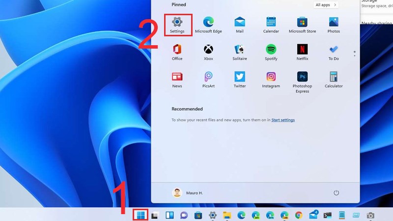Open the pinned Mail app
The width and height of the screenshot is (393, 221).
(240, 25)
